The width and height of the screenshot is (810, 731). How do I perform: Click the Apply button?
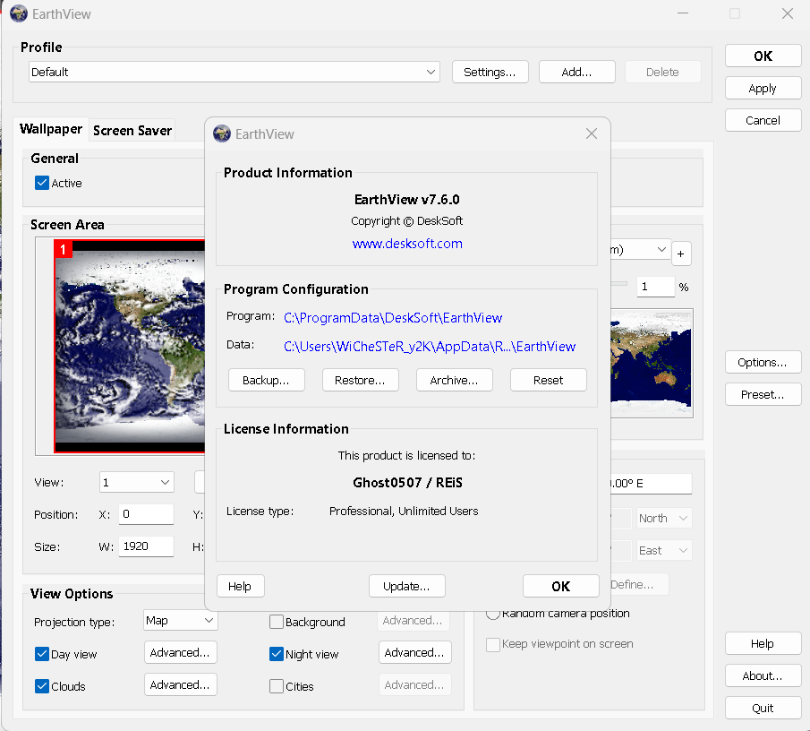763,89
